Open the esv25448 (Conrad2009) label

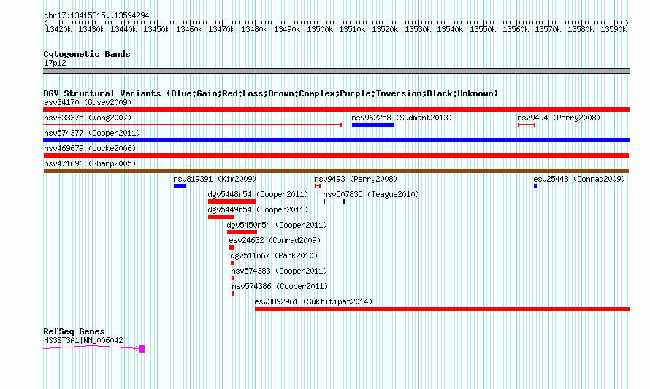[579, 179]
